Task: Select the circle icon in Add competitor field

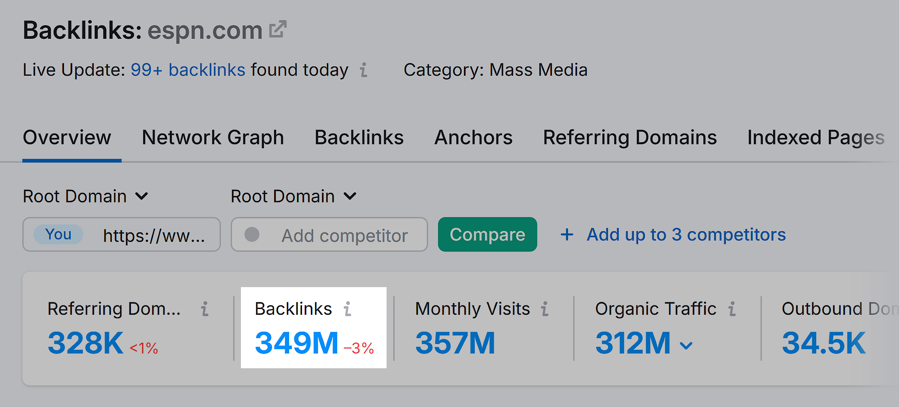Action: 253,235
